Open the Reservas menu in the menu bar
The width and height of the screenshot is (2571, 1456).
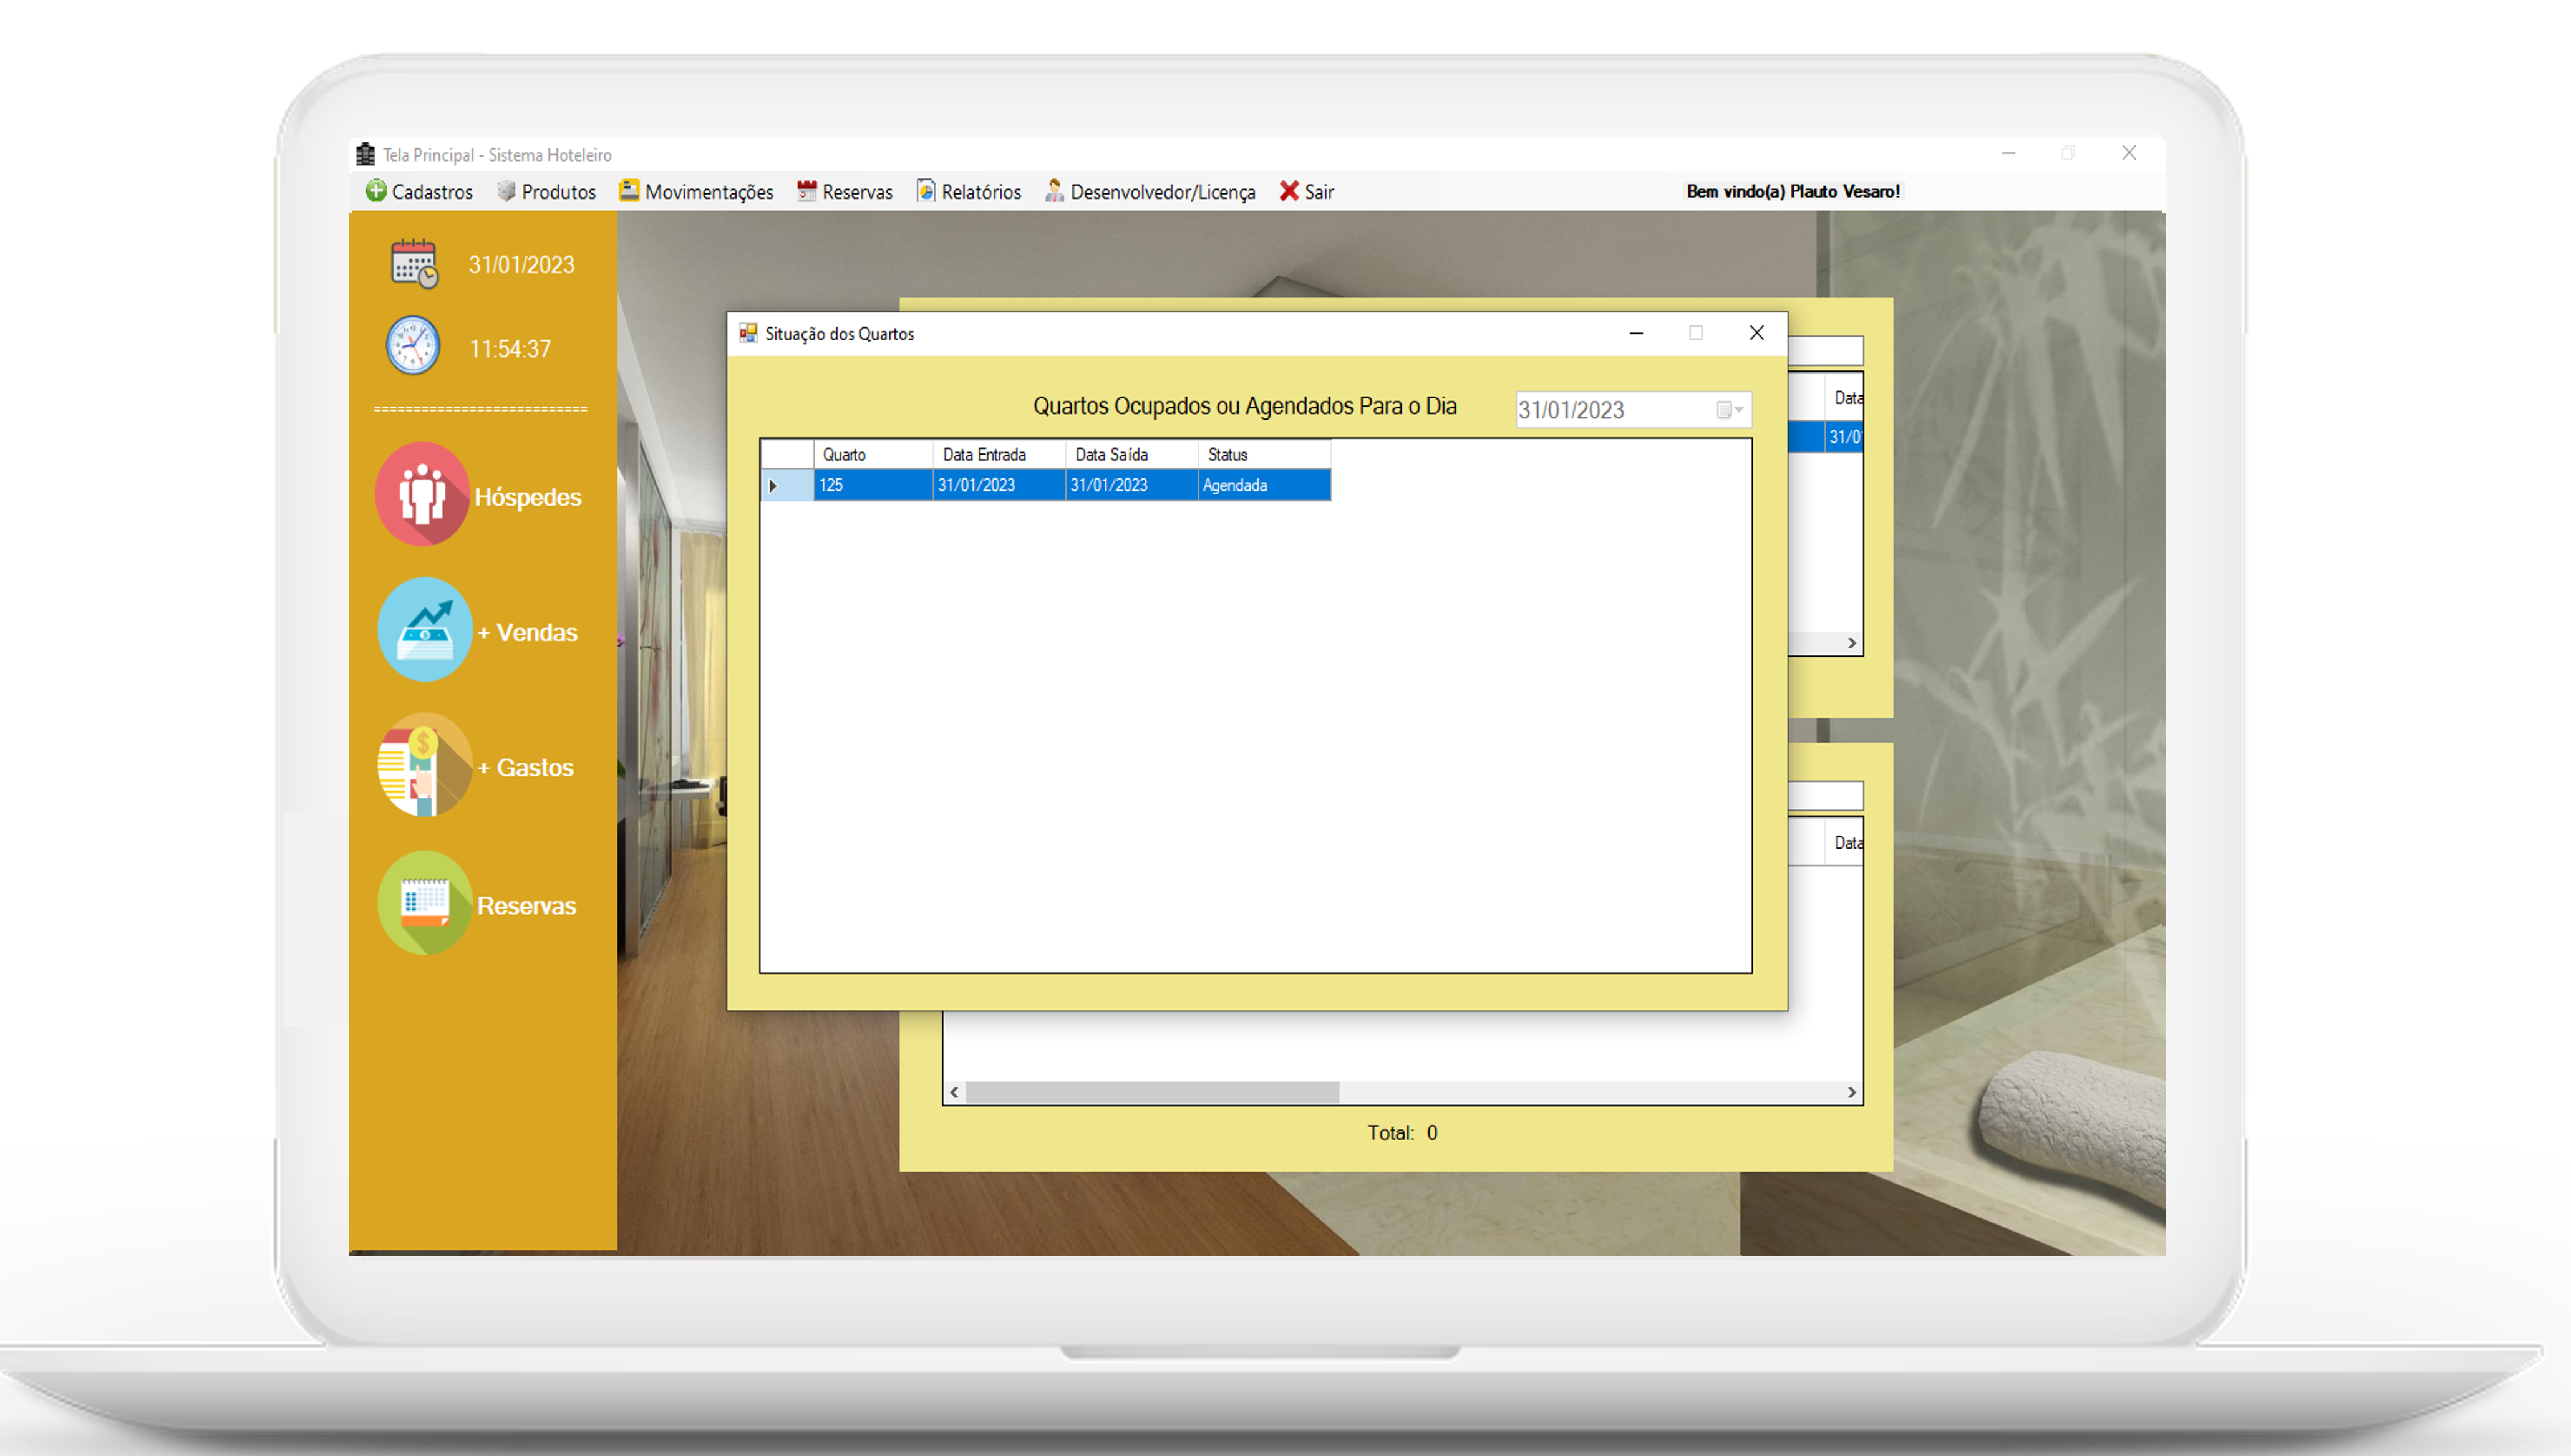[845, 191]
